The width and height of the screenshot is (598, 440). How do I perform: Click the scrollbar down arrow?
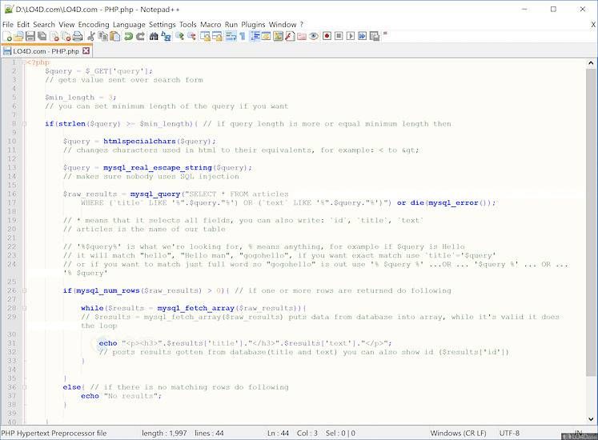point(591,419)
